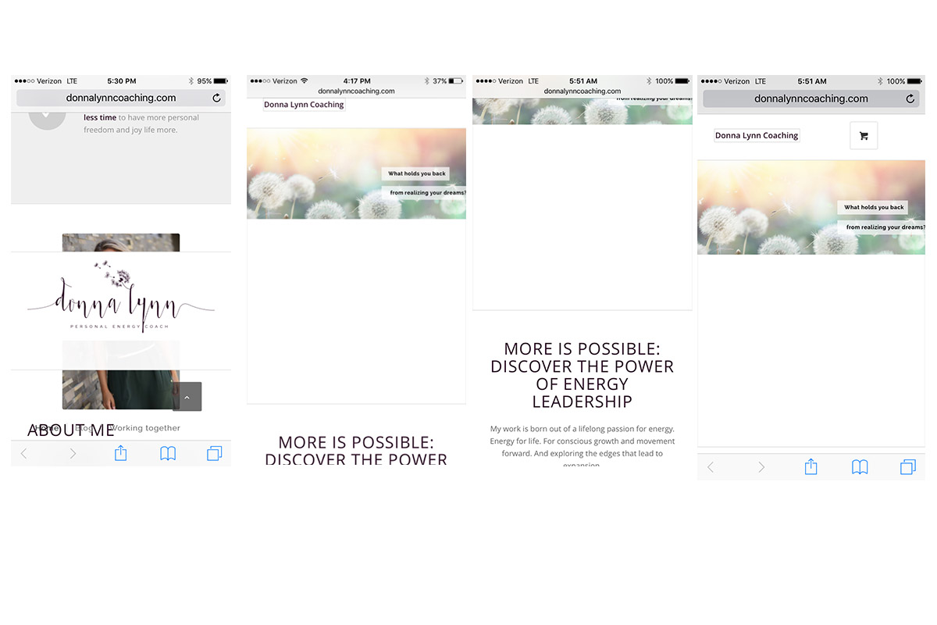Open bookmarks in the cart-page screenshot

pos(860,467)
